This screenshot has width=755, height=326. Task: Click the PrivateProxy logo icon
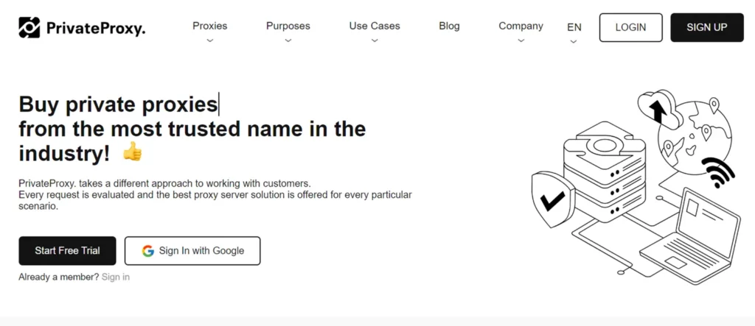(29, 28)
